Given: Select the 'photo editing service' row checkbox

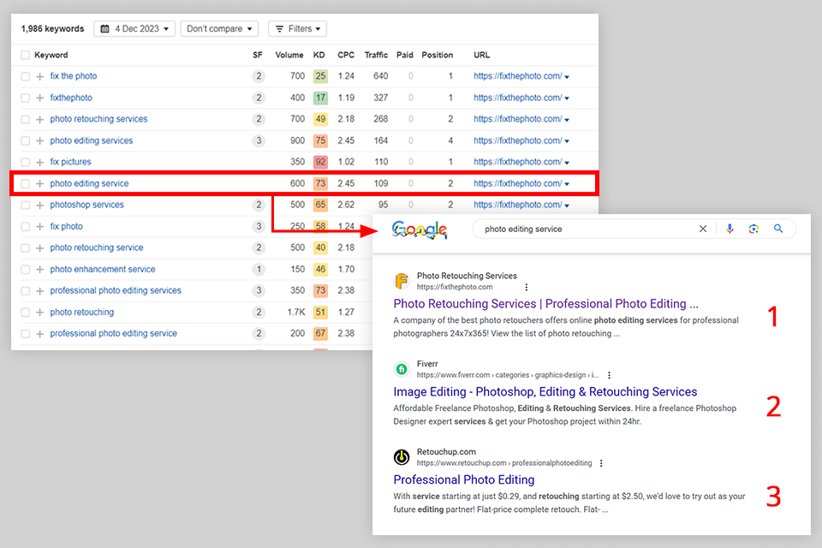Looking at the screenshot, I should (26, 183).
